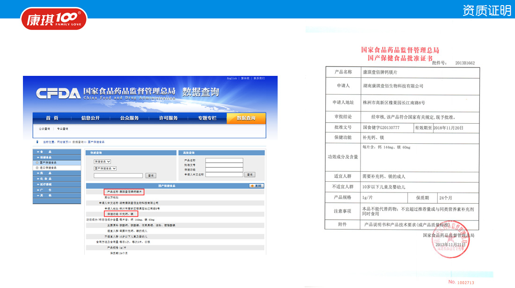
Task: Focus the quick search keyword input field
Action: (x=118, y=176)
